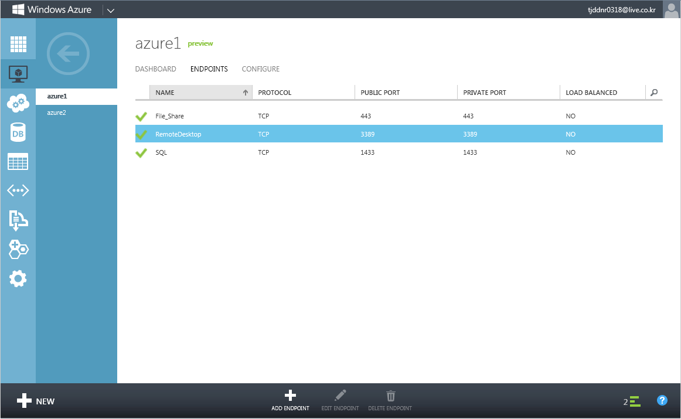681x419 pixels.
Task: Open the All Items grid icon
Action: pyautogui.click(x=18, y=45)
